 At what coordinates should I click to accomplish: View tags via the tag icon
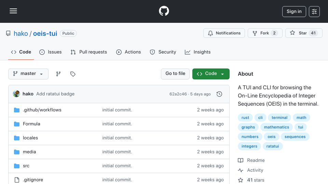(73, 74)
